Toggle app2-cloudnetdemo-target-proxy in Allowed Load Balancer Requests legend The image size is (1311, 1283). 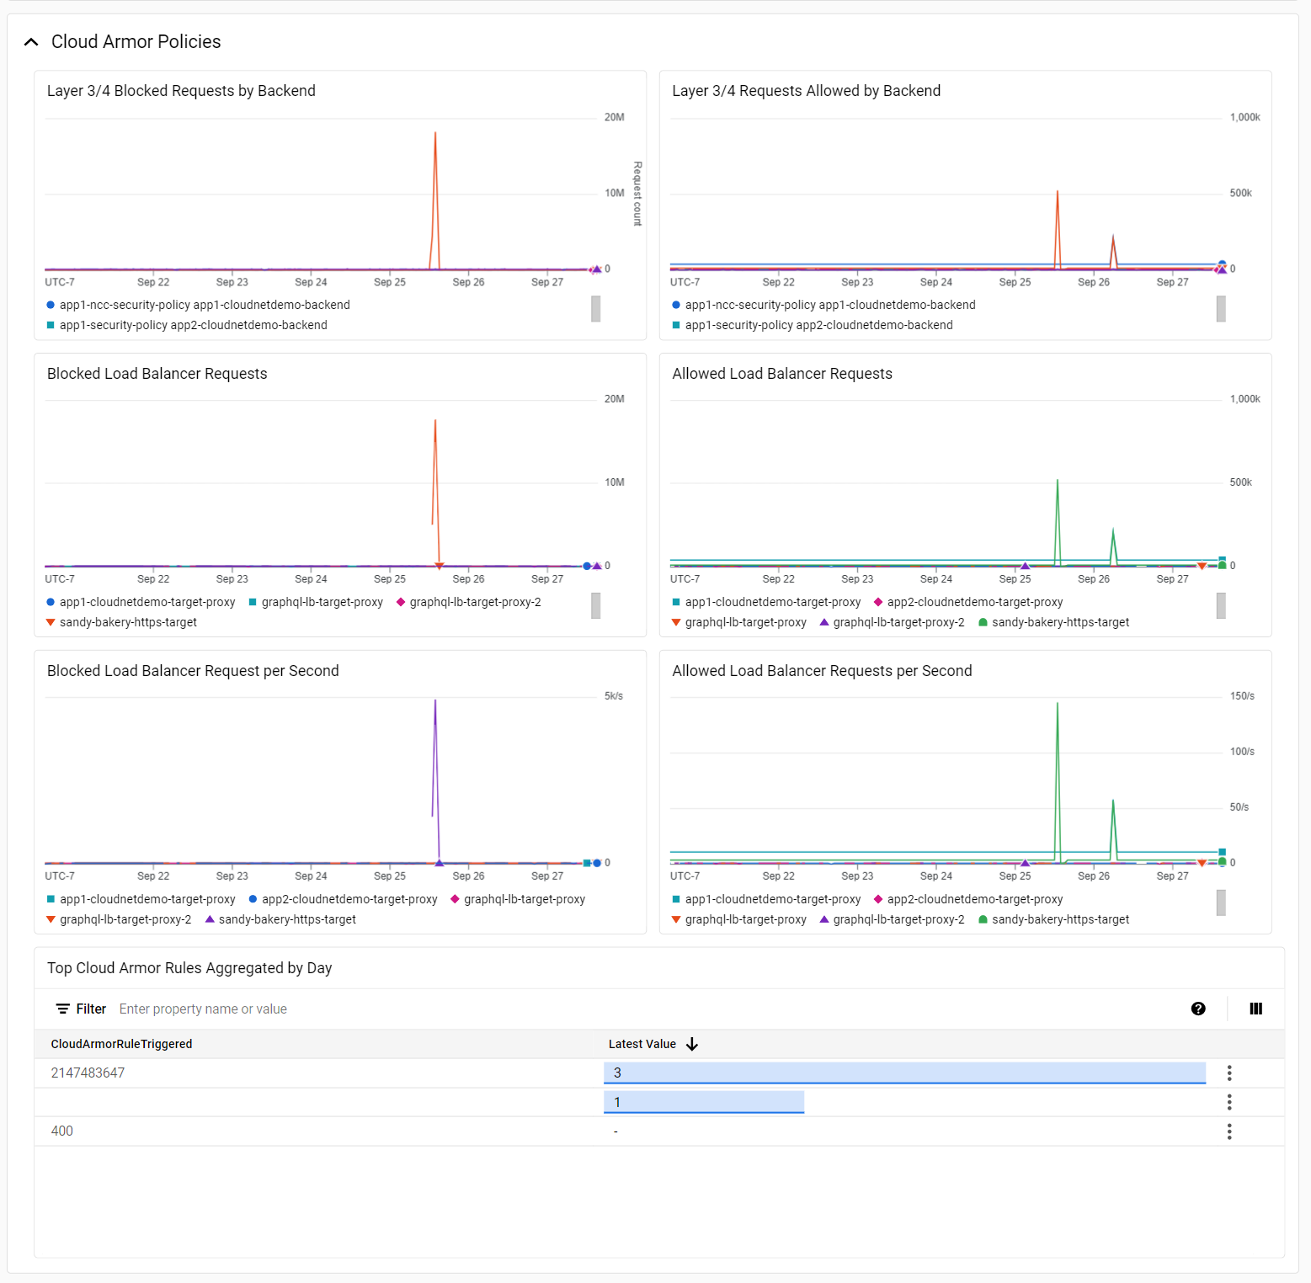(x=968, y=602)
